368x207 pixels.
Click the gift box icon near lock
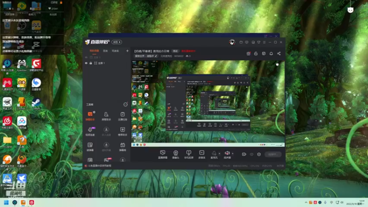(x=248, y=53)
